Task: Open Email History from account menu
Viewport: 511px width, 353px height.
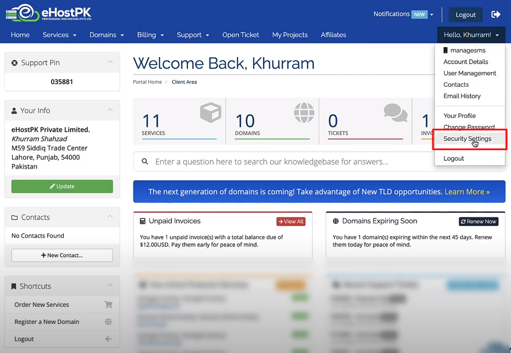Action: (470, 96)
